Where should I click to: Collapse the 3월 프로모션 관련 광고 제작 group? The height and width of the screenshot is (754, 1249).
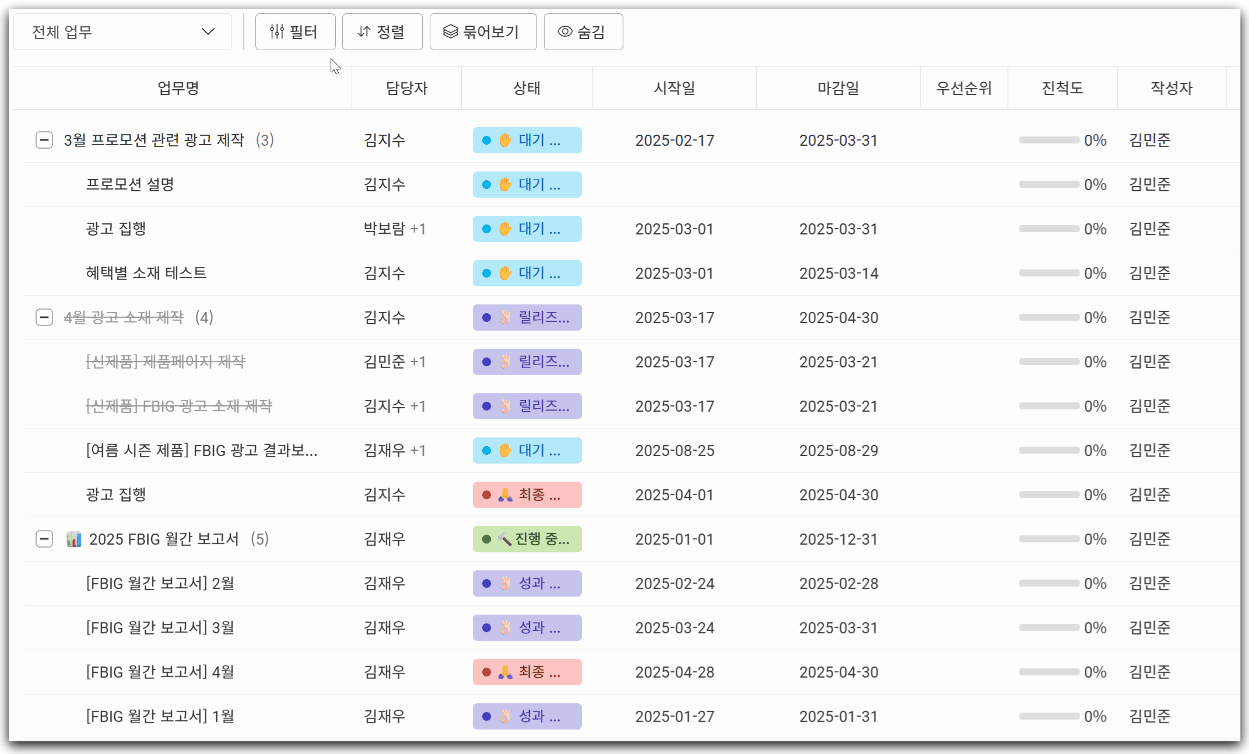44,140
